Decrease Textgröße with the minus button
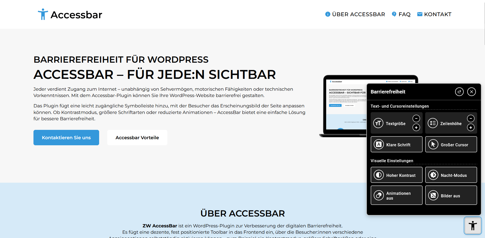 (416, 118)
